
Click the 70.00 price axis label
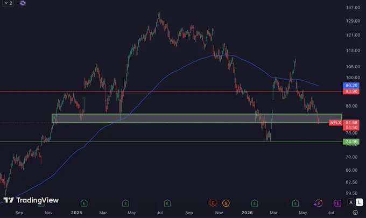351,157
